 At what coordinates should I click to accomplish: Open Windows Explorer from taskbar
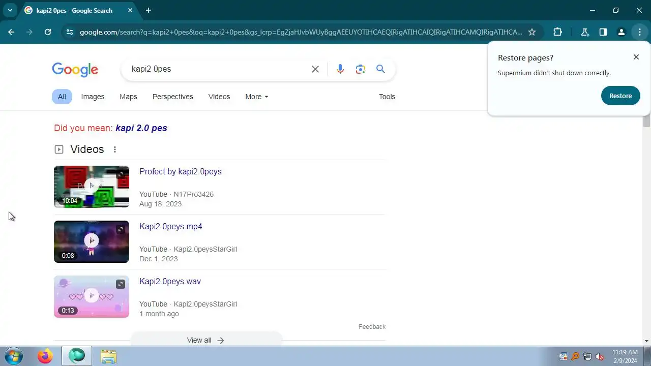point(108,356)
